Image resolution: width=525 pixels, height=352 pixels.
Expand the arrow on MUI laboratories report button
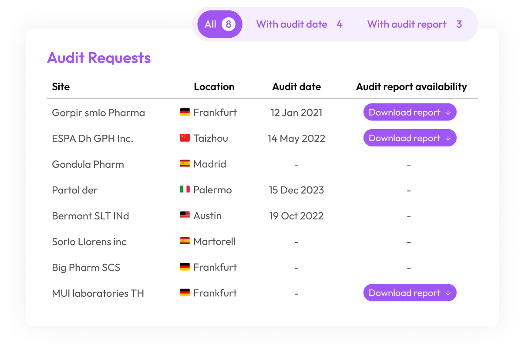448,293
